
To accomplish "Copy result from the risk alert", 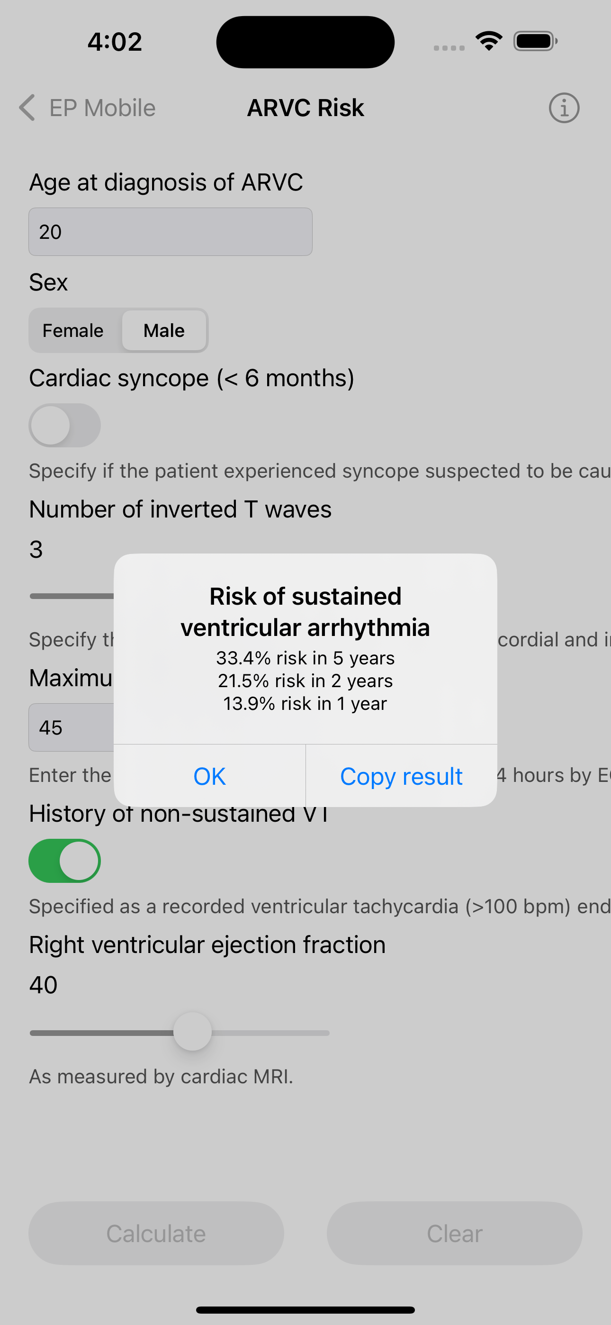I will tap(402, 776).
